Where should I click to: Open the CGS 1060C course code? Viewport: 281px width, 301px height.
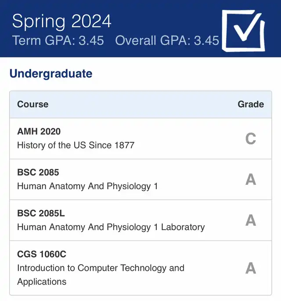[42, 254]
